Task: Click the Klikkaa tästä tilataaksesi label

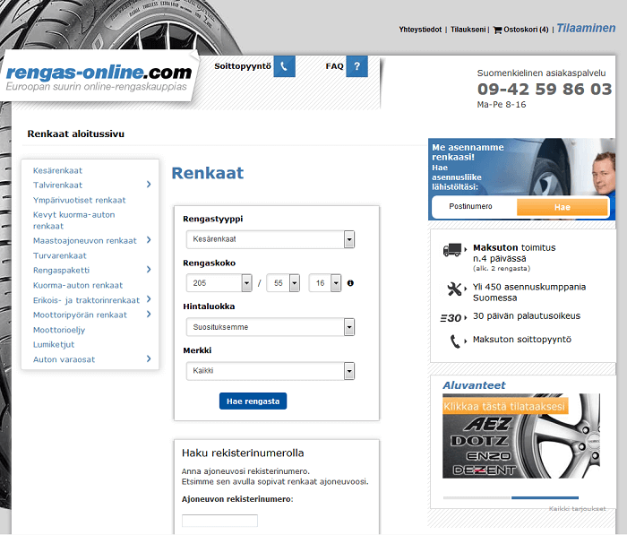Action: [504, 407]
